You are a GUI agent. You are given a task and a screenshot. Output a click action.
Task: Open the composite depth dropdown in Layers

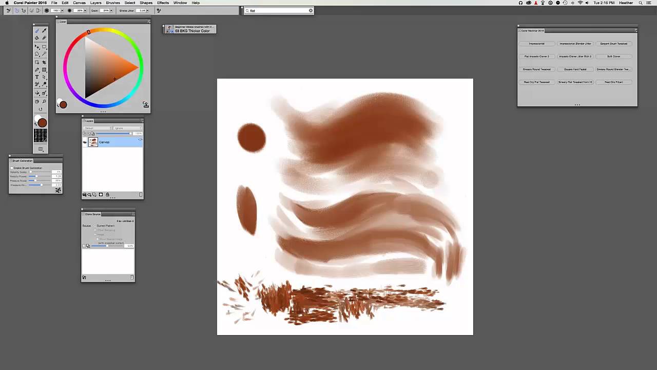[x=128, y=128]
